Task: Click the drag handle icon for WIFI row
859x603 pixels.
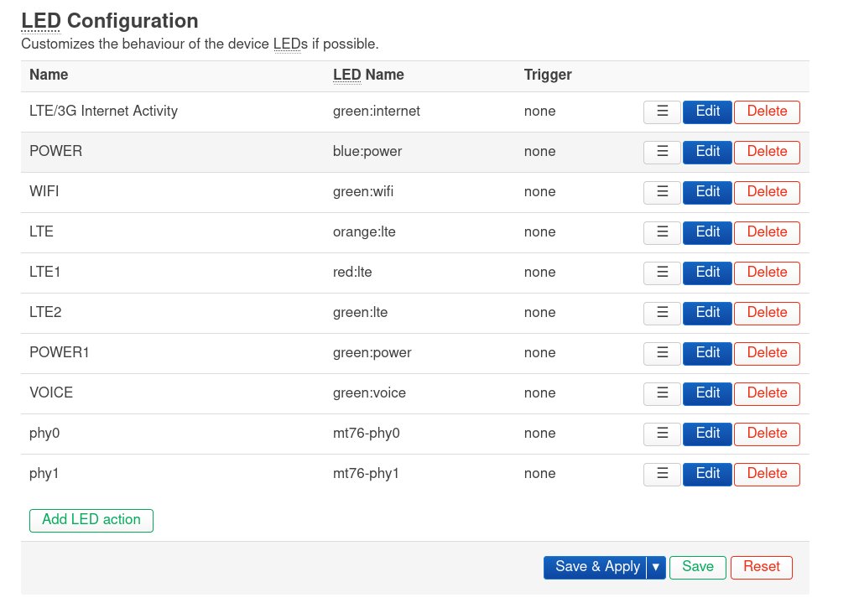Action: (662, 192)
